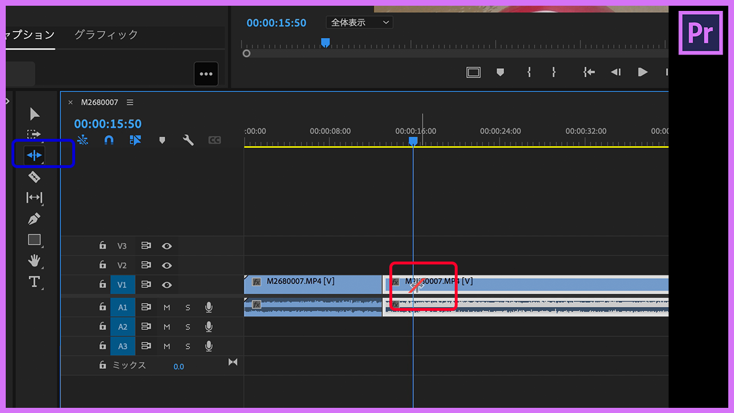Click the timeline playhead handle
734x413 pixels.
click(x=413, y=141)
